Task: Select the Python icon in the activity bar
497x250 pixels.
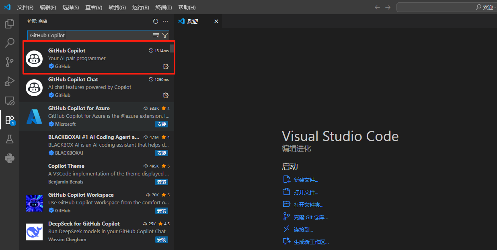Action: [x=9, y=158]
